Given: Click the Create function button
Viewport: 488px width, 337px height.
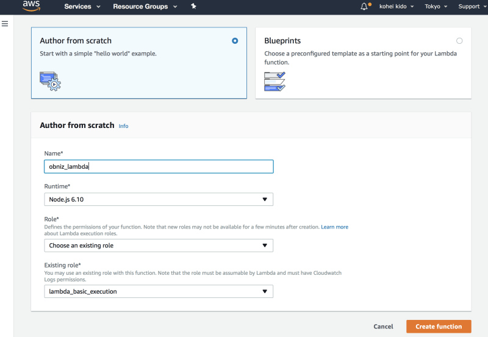Looking at the screenshot, I should [439, 327].
